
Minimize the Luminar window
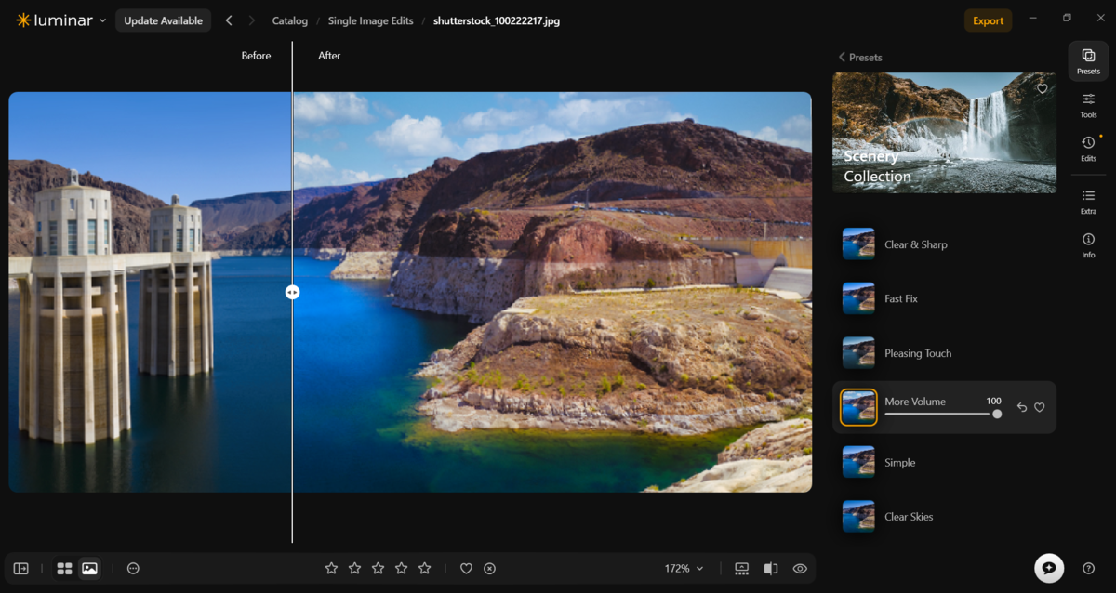coord(1034,19)
